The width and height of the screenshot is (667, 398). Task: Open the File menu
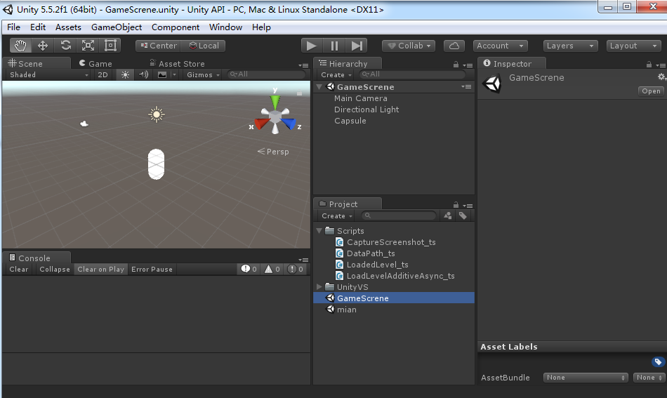[x=13, y=27]
